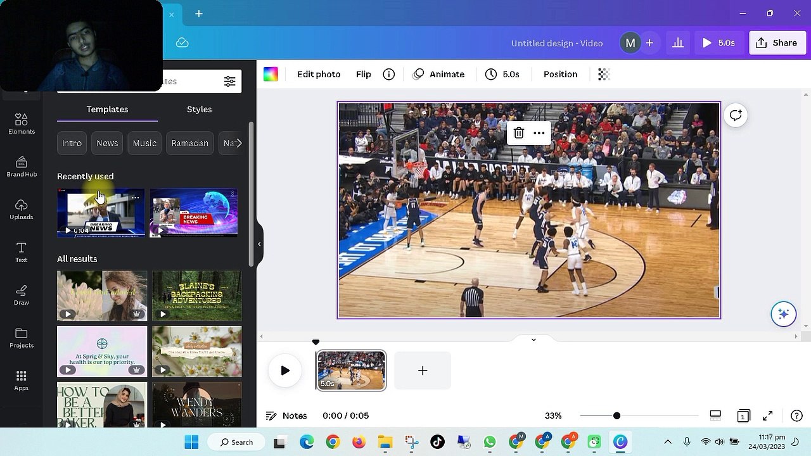This screenshot has width=811, height=456.
Task: Click the cloud save status icon
Action: 182,42
